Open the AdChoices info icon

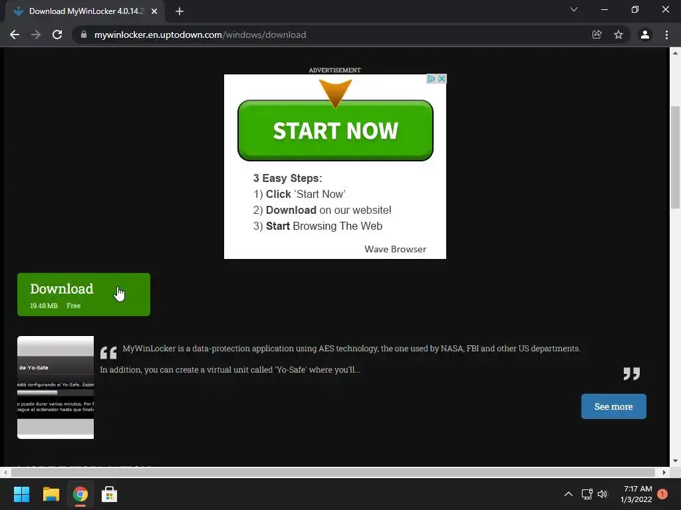pos(431,78)
